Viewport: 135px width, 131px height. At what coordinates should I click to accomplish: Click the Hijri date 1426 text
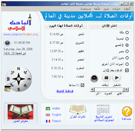(15, 53)
